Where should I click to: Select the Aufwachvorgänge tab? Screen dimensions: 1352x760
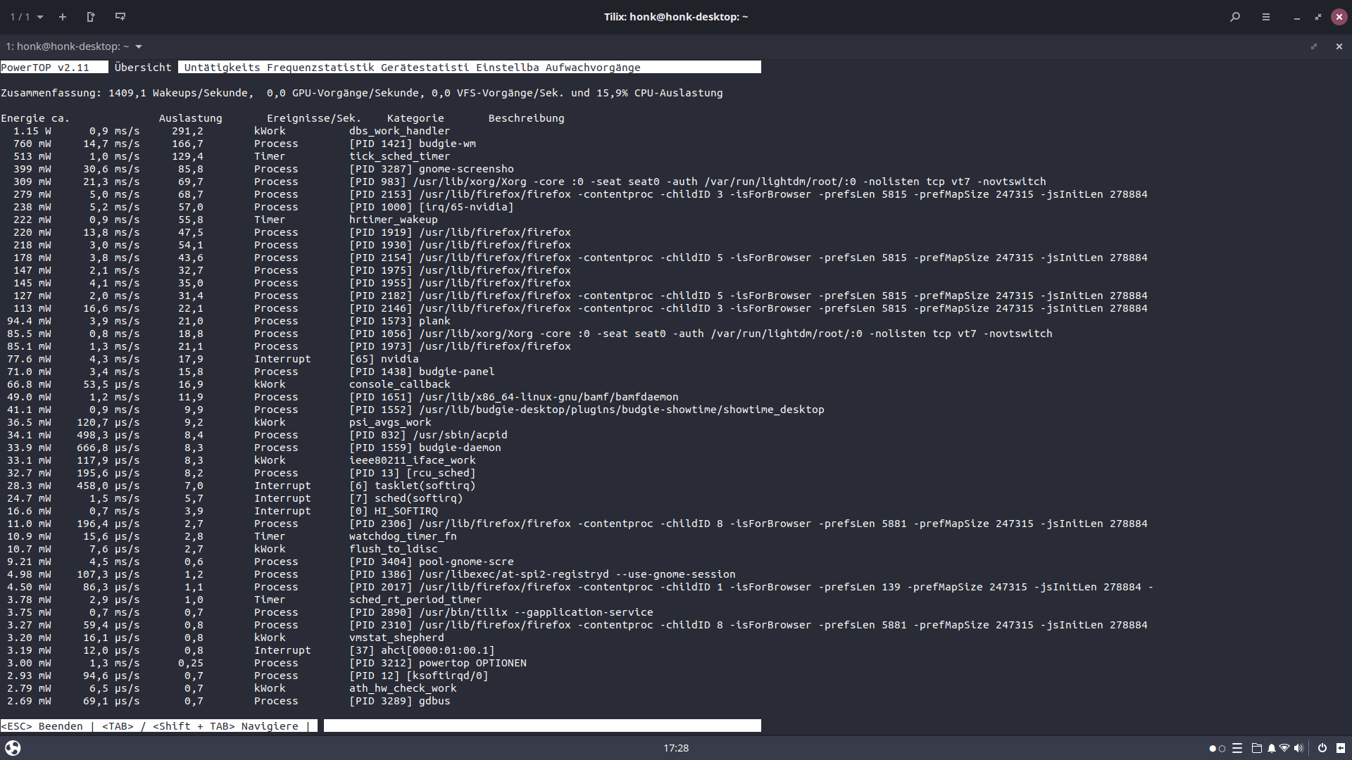click(593, 68)
